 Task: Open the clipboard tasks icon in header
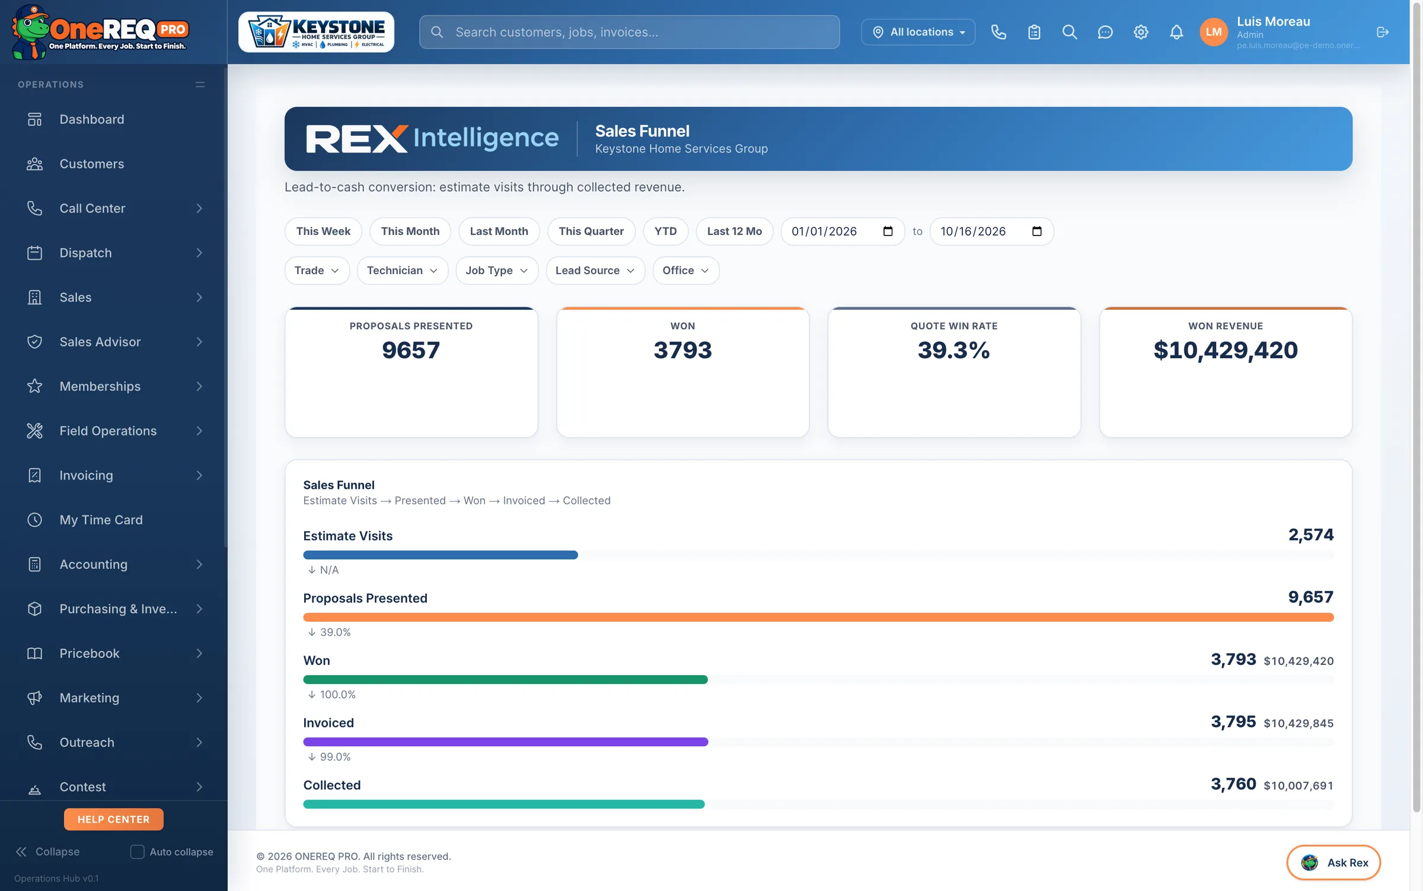pyautogui.click(x=1034, y=32)
